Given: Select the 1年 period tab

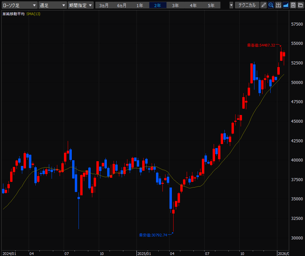Looking at the screenshot, I should [140, 5].
